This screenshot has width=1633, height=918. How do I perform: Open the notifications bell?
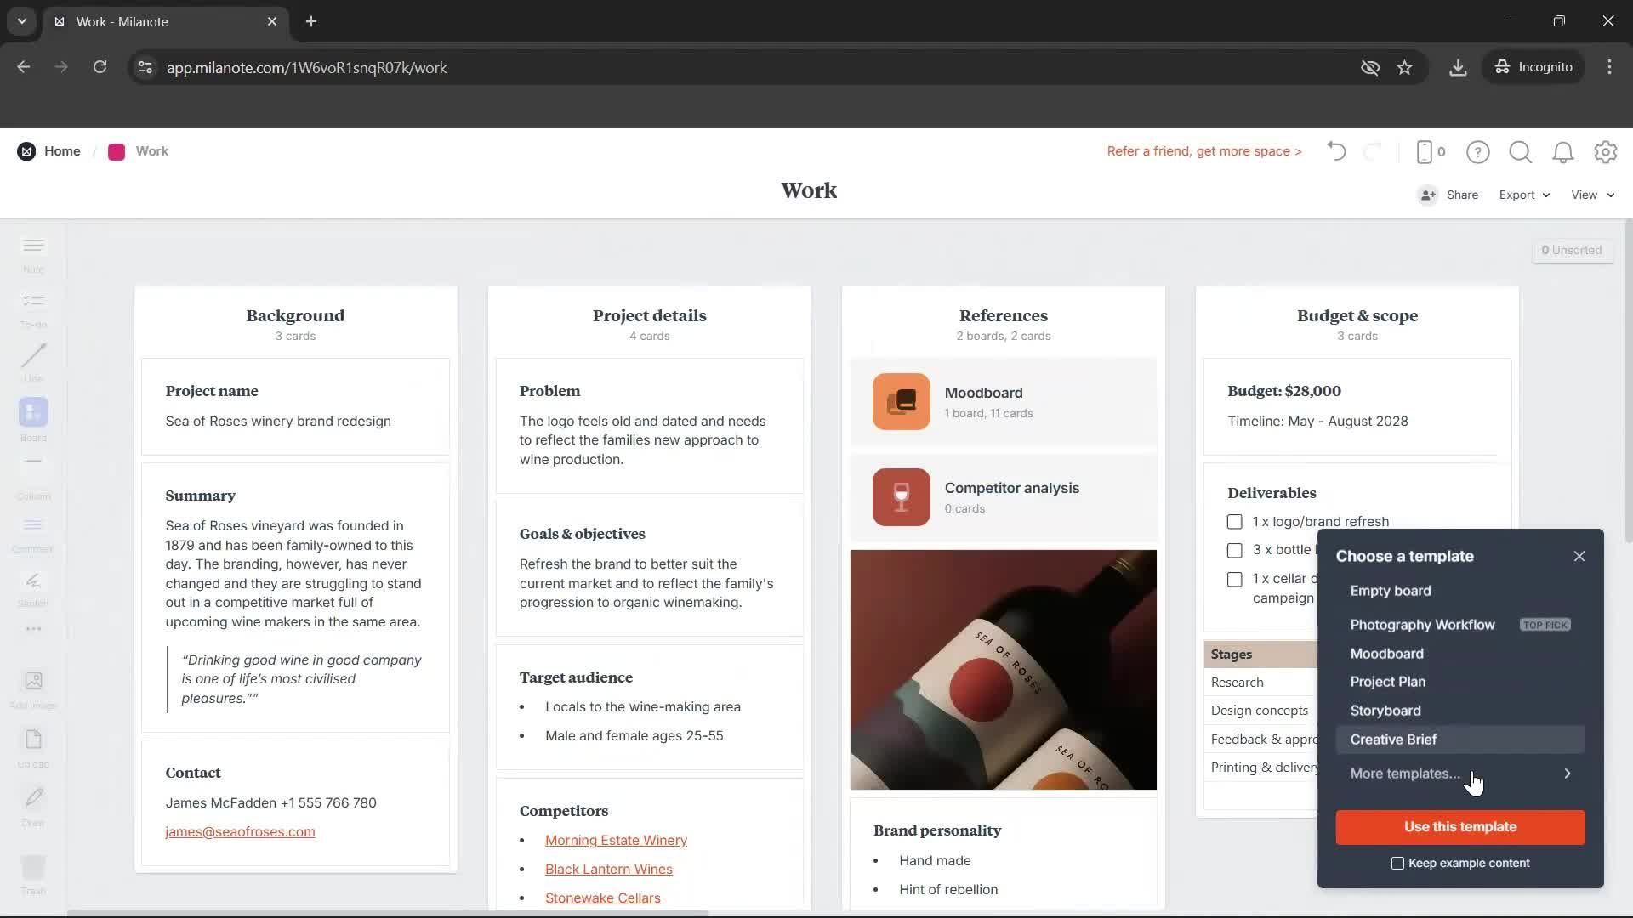[1563, 152]
